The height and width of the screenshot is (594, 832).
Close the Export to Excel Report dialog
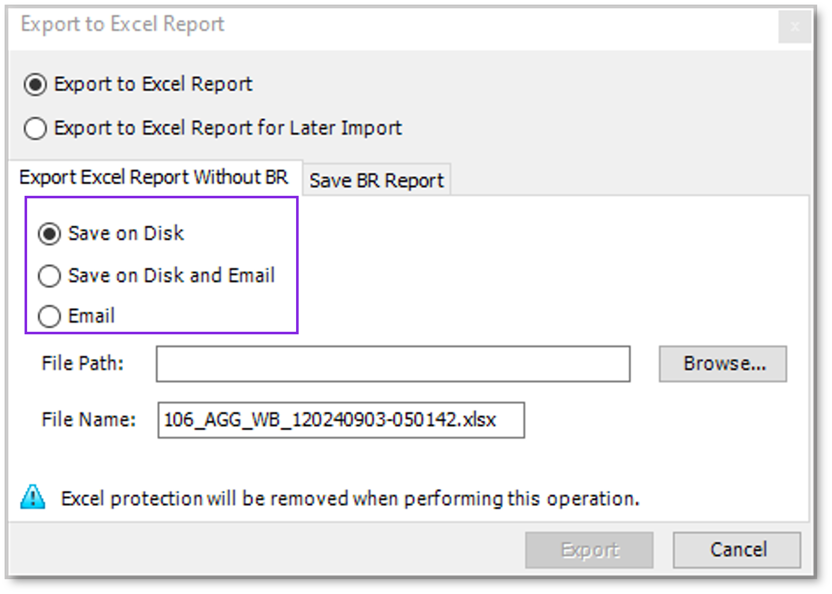coord(795,27)
